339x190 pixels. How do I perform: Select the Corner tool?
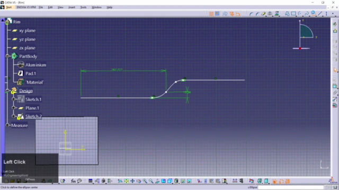click(x=251, y=14)
